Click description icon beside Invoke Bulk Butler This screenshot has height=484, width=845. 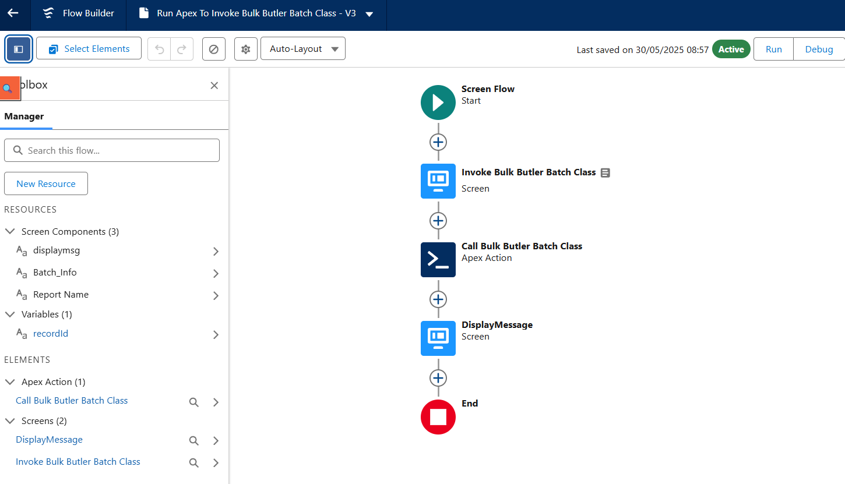tap(605, 172)
